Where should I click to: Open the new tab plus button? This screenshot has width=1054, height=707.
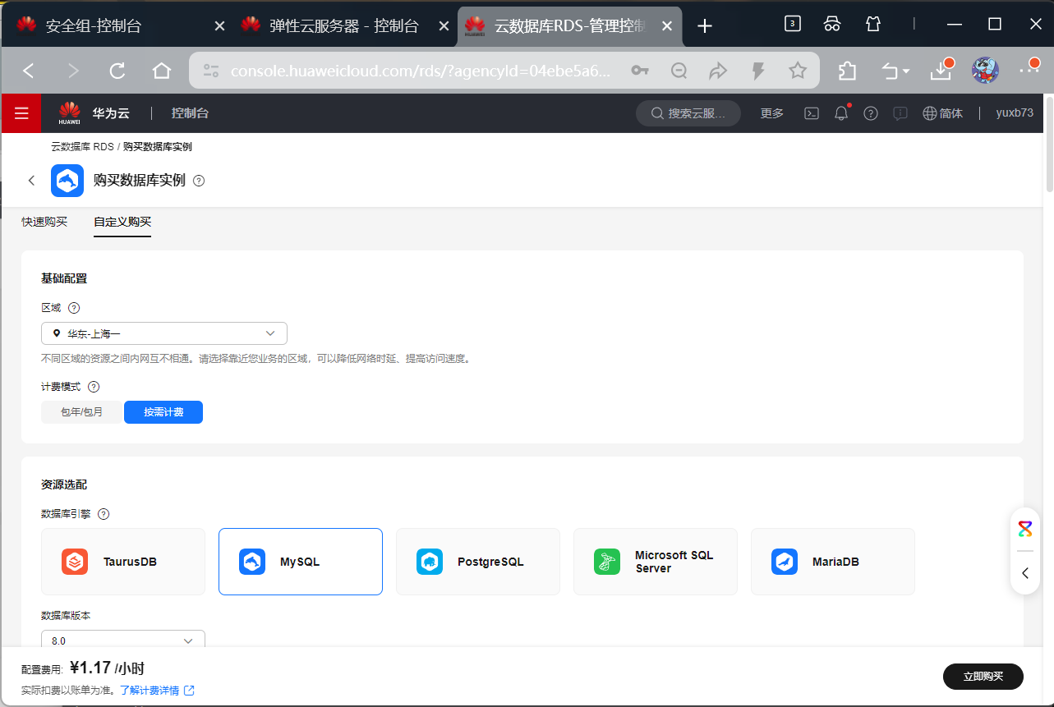[x=704, y=26]
